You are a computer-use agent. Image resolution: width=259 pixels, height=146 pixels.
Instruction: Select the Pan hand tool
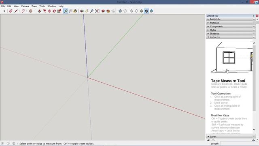tap(87, 11)
